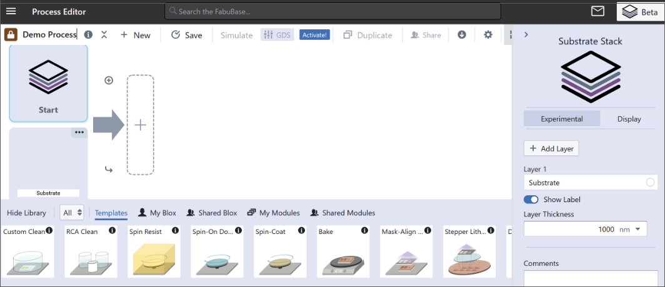This screenshot has height=287, width=665.
Task: Open the My Modules tab
Action: (x=274, y=213)
